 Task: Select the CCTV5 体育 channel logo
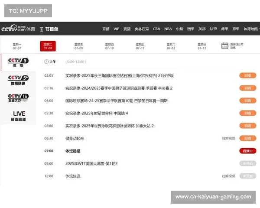(x=18, y=62)
